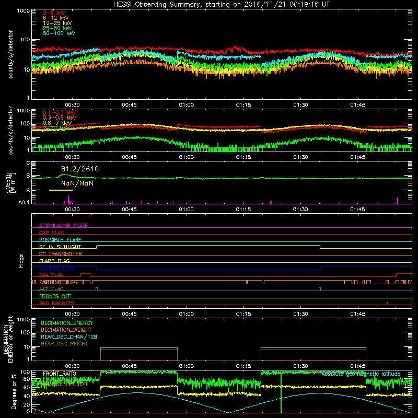Click the A0.1 tick label on GOES axis
The height and width of the screenshot is (418, 418).
click(x=24, y=203)
